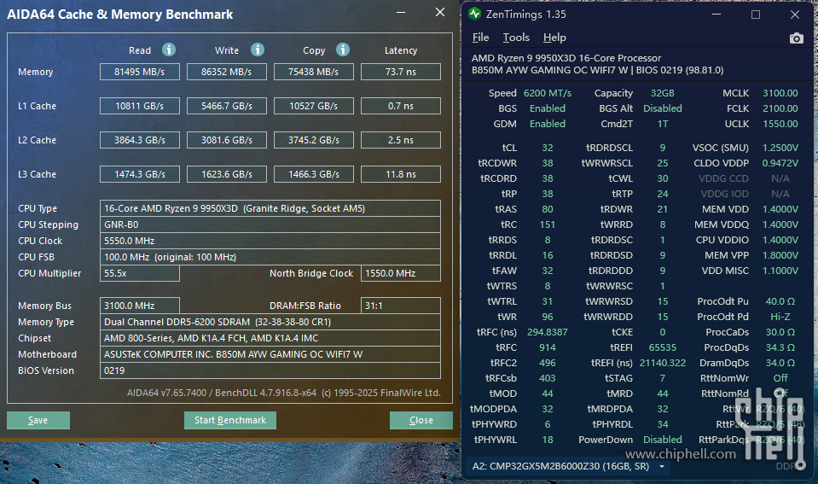Minimize the ZenTimings window
Screen dimensions: 818x484
[716, 15]
